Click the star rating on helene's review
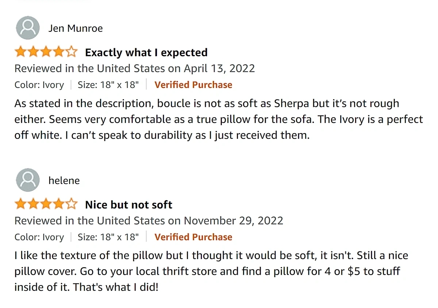 click(46, 205)
